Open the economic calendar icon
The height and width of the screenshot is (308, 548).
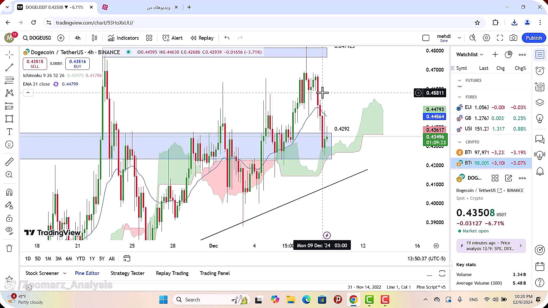pyautogui.click(x=540, y=266)
